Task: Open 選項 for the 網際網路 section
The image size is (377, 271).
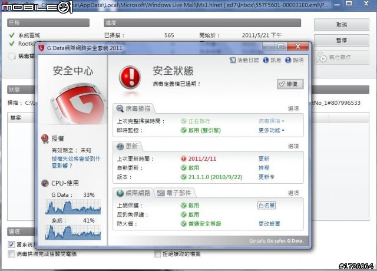Action: (x=293, y=193)
